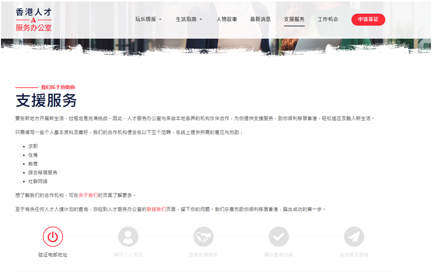Click the red power icon for 验证电邮地址
The width and height of the screenshot is (432, 274).
(x=53, y=236)
